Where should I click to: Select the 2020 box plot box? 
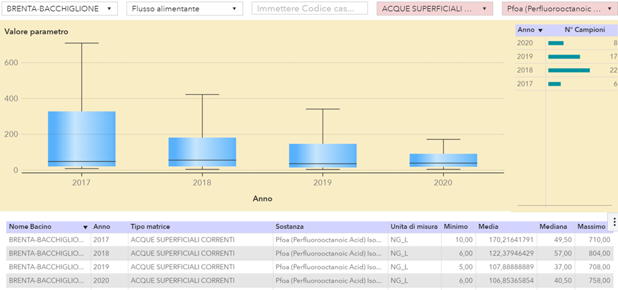pyautogui.click(x=443, y=160)
